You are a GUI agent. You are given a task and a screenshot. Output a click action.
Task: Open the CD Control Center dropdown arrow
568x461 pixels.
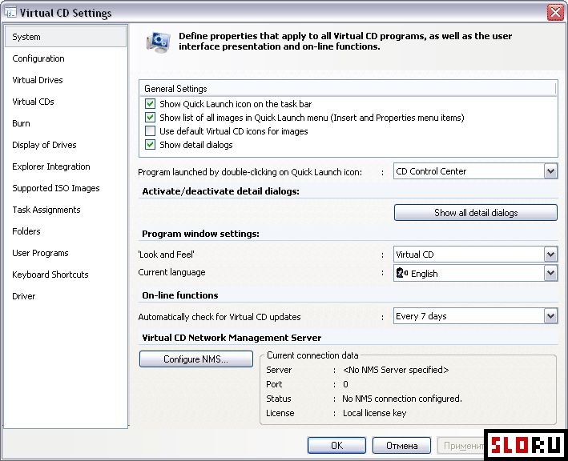pyautogui.click(x=550, y=171)
